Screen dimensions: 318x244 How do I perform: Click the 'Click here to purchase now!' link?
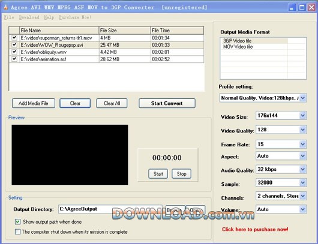(255, 230)
